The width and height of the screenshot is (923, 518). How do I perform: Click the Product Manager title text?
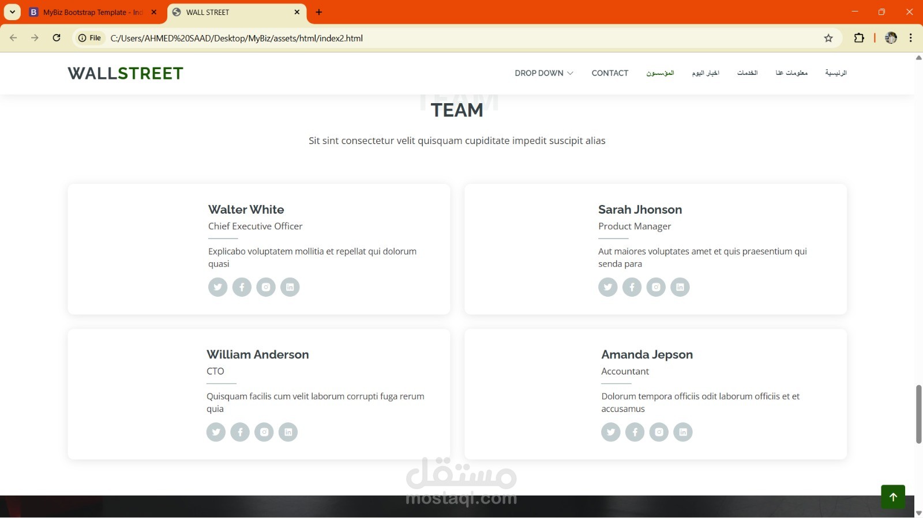point(635,226)
